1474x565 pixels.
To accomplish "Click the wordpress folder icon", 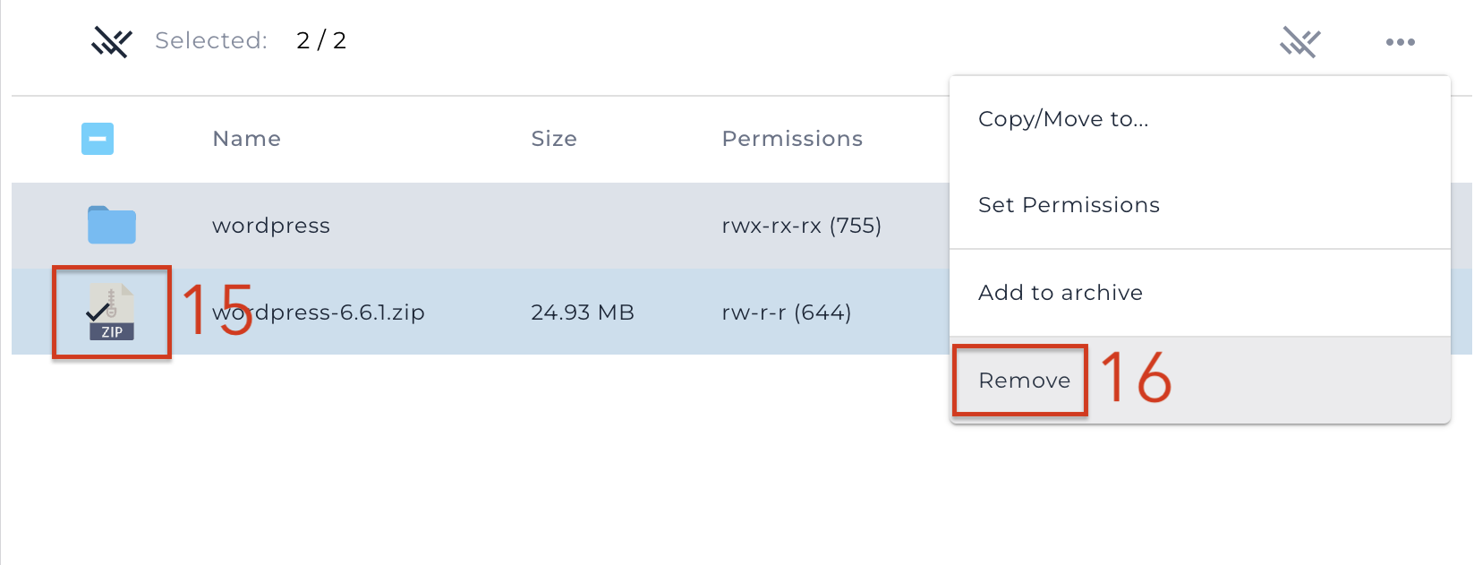I will pos(112,225).
